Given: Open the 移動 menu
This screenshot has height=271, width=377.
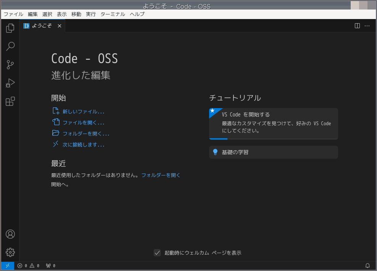Looking at the screenshot, I should [x=76, y=14].
